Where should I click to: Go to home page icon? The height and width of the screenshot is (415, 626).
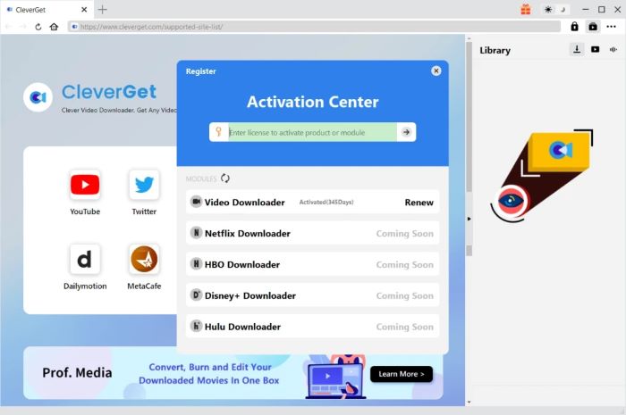54,27
